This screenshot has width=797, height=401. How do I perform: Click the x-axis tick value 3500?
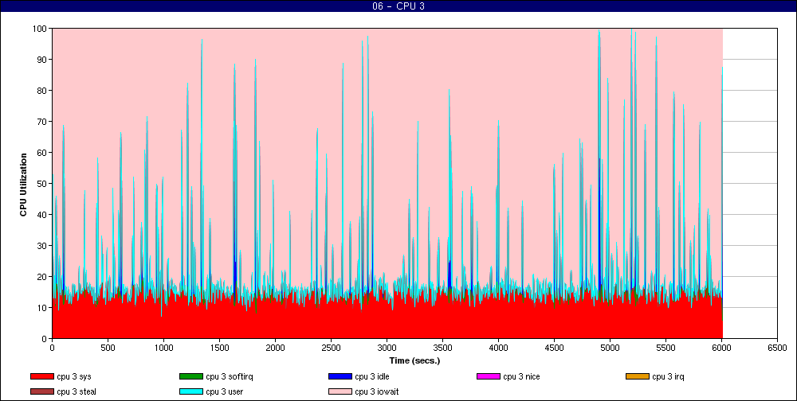pyautogui.click(x=442, y=348)
